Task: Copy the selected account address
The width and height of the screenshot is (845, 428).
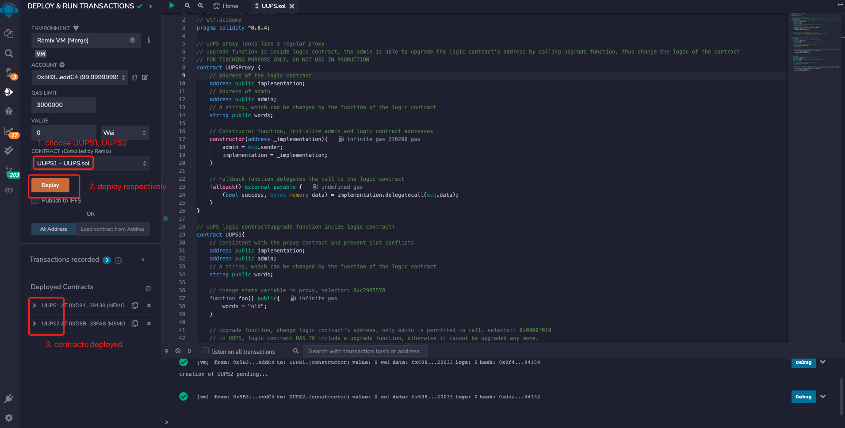Action: click(134, 77)
